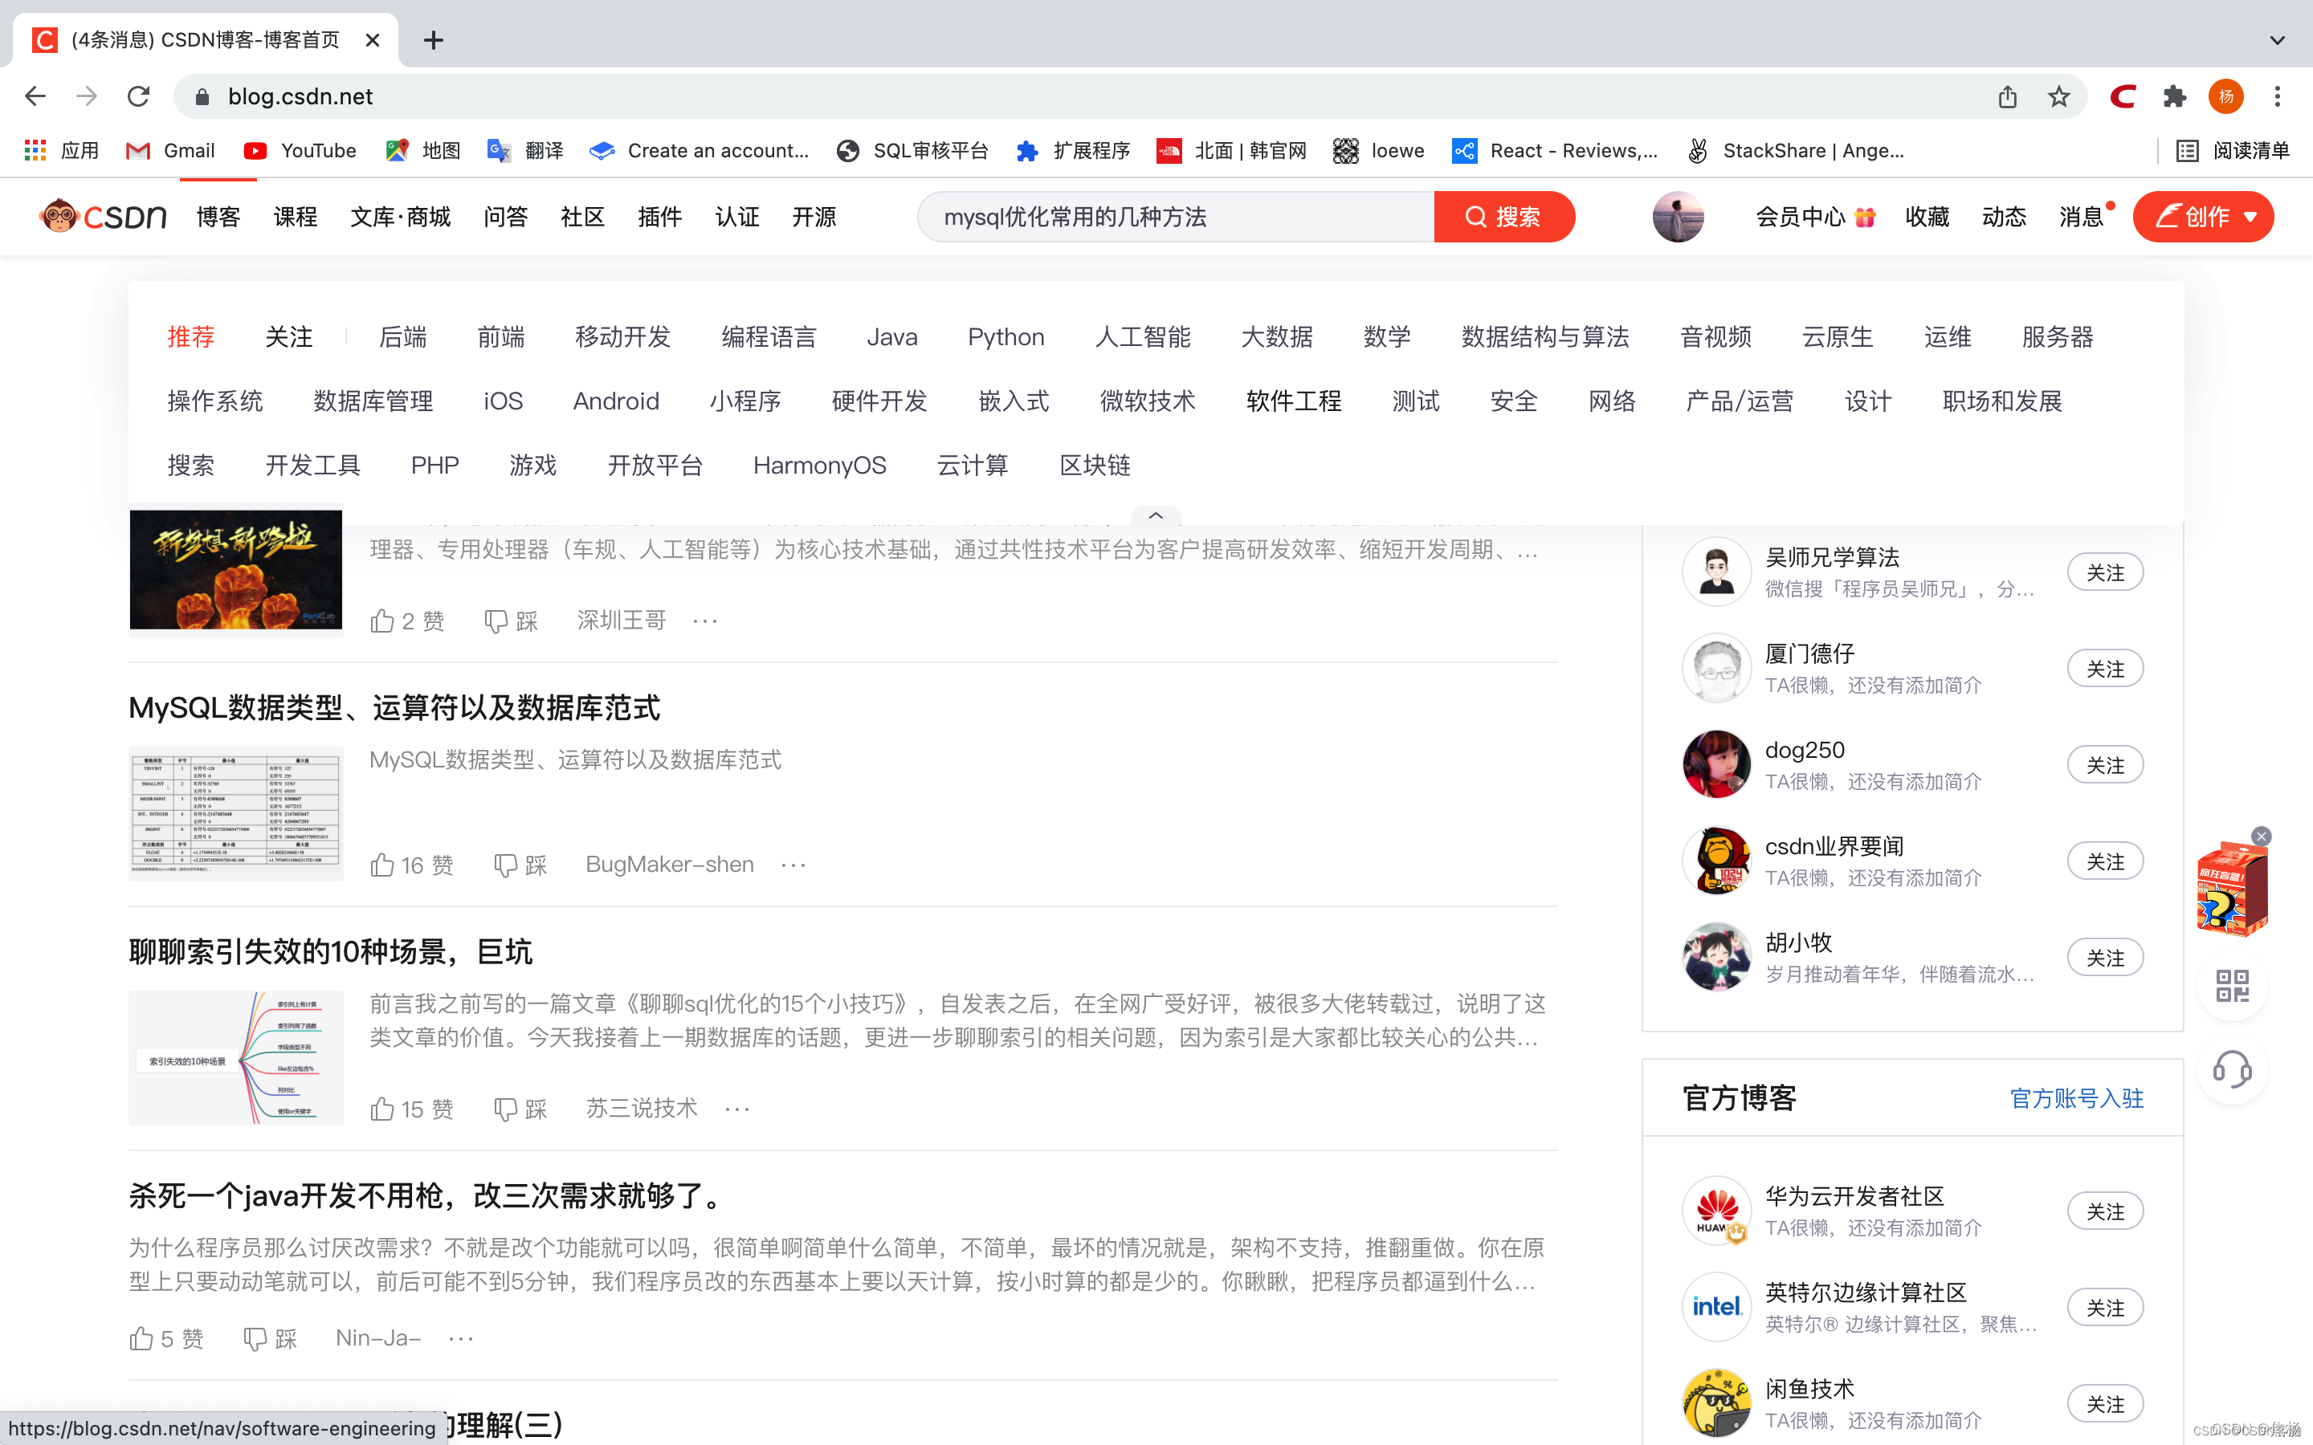This screenshot has width=2313, height=1445.
Task: Expand the 创作 dropdown arrow
Action: (x=2251, y=217)
